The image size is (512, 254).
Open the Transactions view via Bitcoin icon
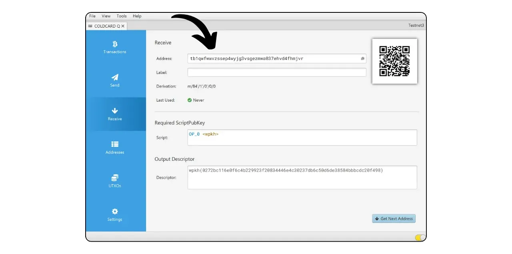(x=115, y=44)
